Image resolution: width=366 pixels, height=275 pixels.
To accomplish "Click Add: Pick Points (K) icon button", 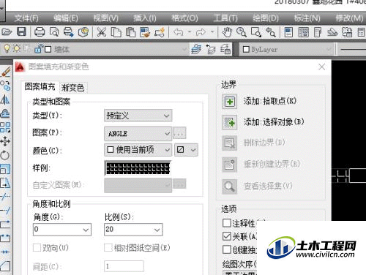I will [x=230, y=101].
